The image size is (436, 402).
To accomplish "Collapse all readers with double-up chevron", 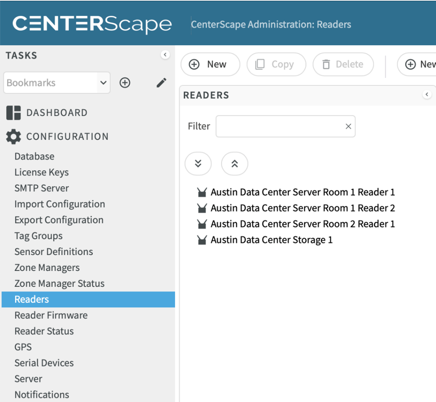I will (234, 164).
